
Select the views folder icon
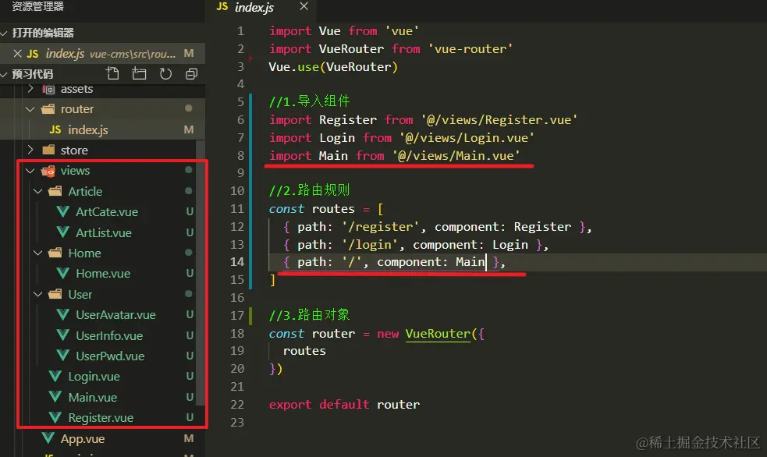pos(48,171)
